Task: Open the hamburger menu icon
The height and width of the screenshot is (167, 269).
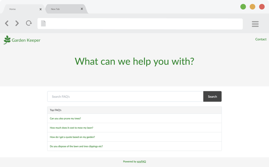Action: click(x=255, y=24)
